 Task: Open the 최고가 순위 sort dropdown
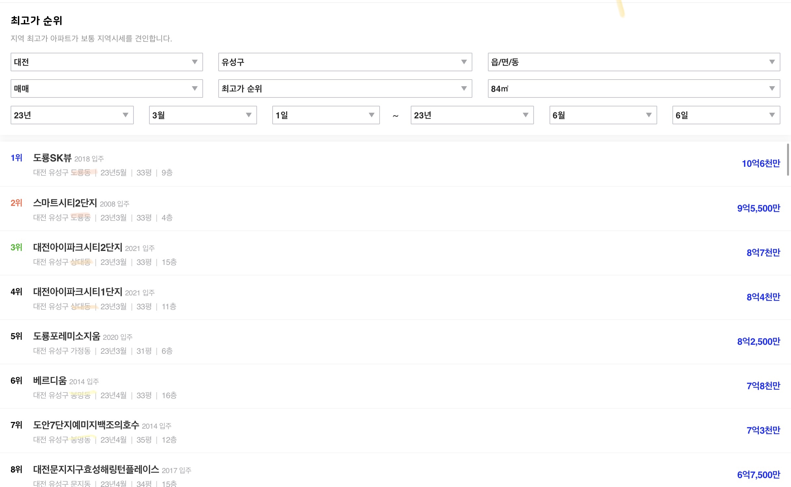(x=345, y=89)
